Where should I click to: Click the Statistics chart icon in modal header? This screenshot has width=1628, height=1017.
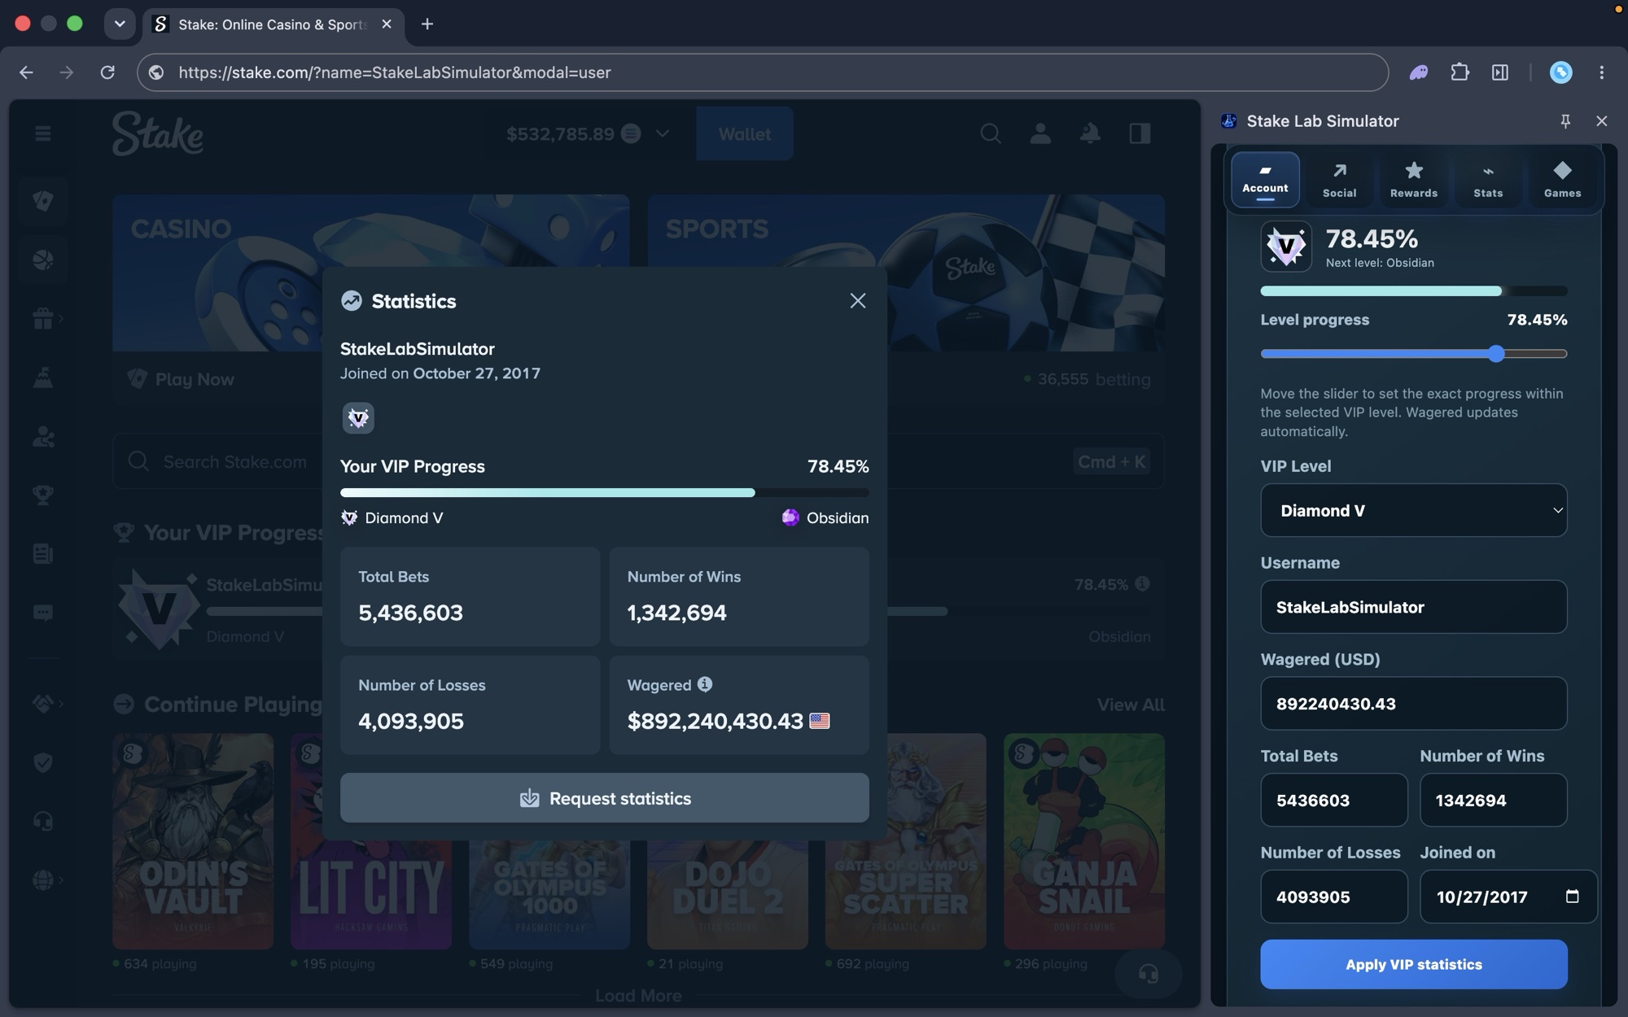click(x=351, y=301)
